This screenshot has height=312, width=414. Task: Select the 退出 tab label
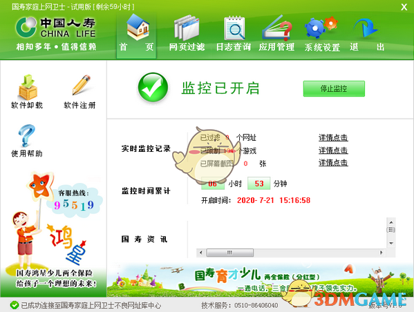367,47
